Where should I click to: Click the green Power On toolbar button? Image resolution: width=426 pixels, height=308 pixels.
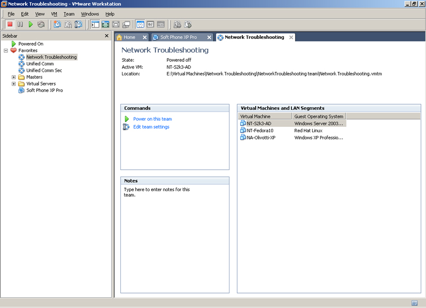tap(30, 24)
